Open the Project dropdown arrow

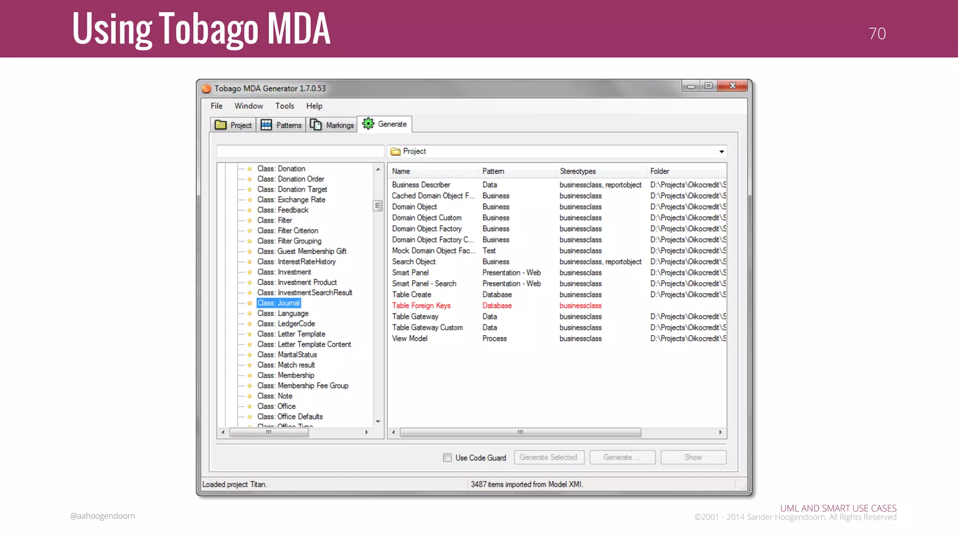(721, 152)
